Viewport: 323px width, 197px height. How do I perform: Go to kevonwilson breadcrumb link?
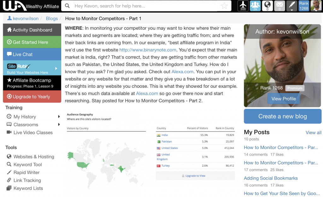(26, 19)
